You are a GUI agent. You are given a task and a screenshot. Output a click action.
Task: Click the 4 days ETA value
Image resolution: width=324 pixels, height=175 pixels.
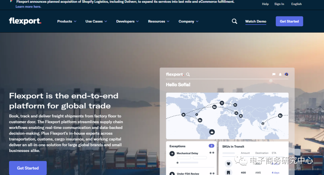pos(275,173)
